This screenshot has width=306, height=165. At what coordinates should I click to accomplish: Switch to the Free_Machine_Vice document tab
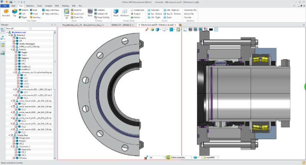pyautogui.click(x=82, y=25)
